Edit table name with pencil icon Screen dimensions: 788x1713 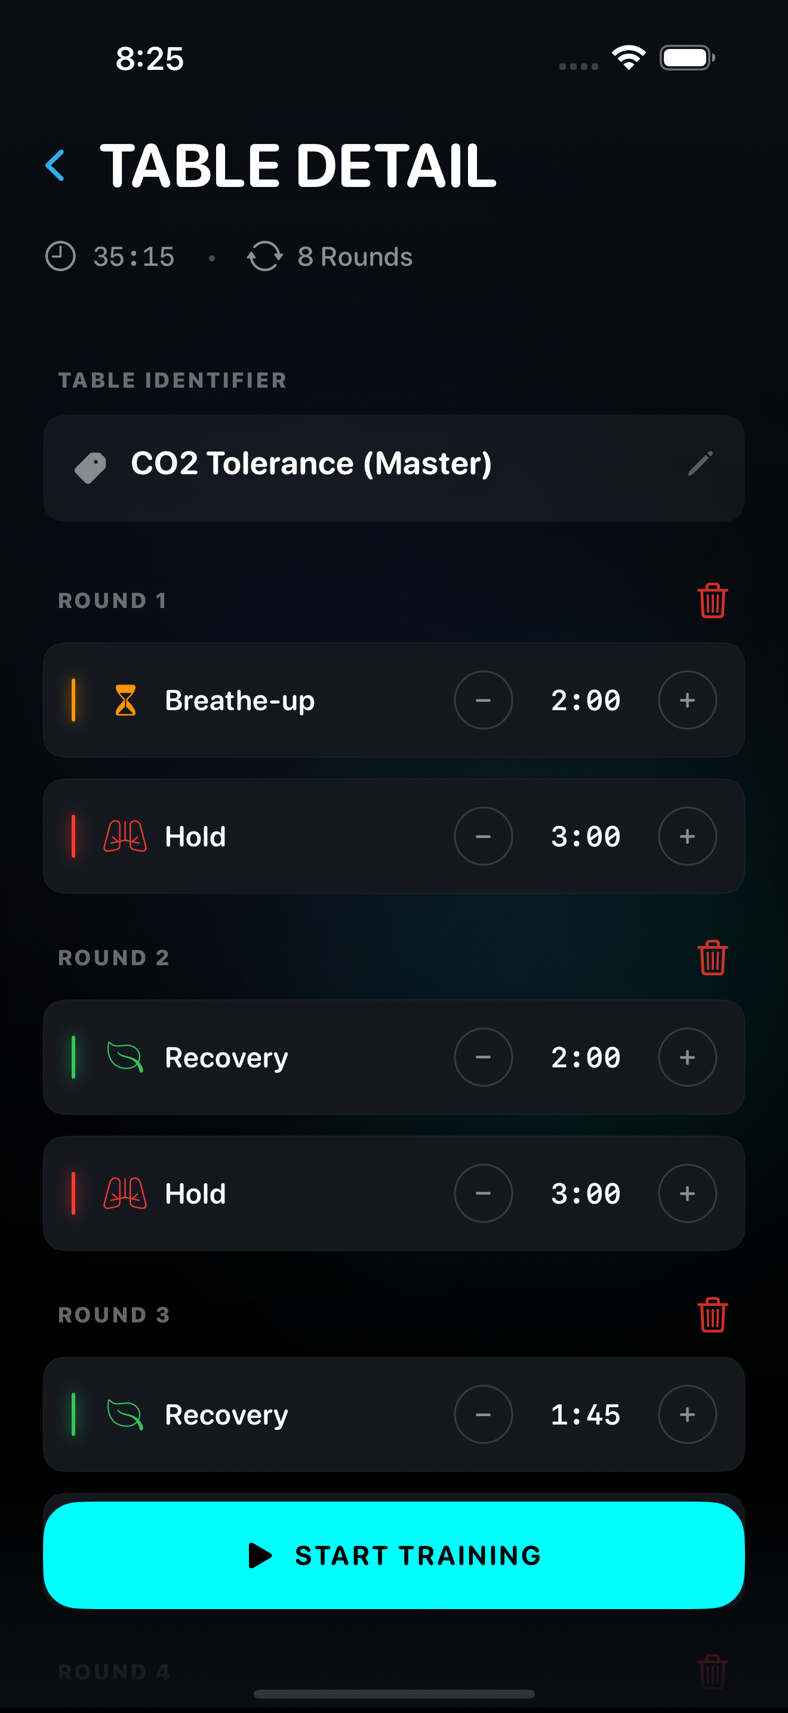click(x=700, y=463)
